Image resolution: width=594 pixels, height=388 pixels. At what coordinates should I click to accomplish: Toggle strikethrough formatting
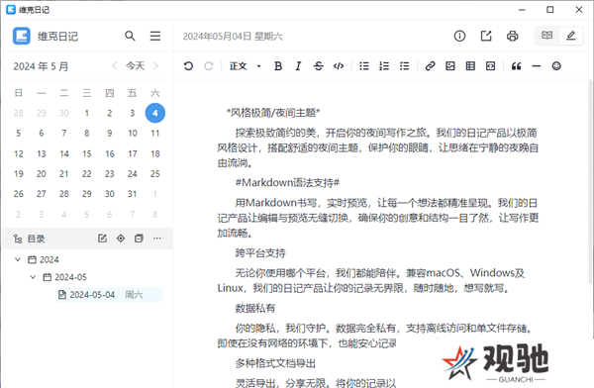[318, 66]
